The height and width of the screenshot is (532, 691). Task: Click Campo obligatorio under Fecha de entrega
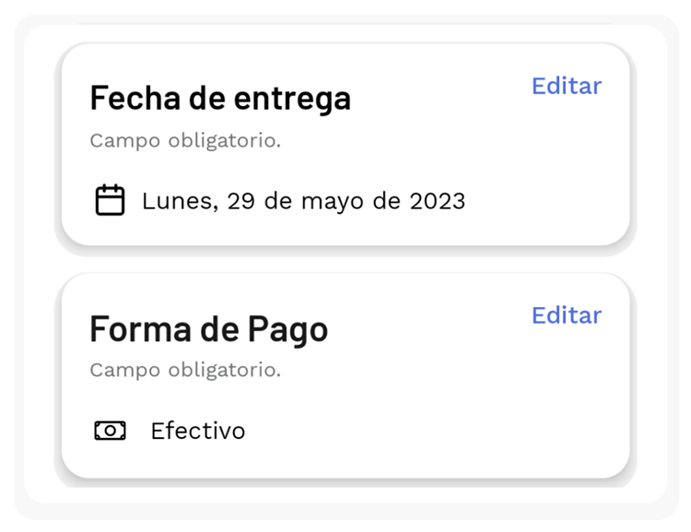pos(185,141)
